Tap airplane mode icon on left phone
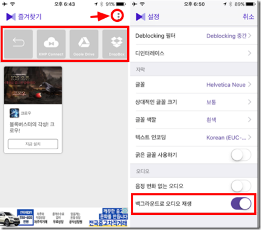261x230 pixels. [5, 4]
